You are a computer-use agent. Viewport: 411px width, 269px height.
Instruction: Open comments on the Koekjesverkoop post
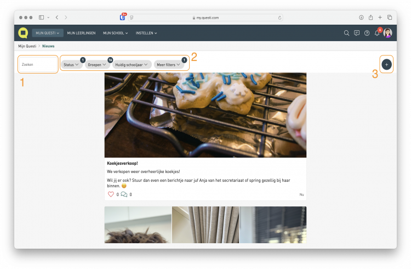point(124,194)
